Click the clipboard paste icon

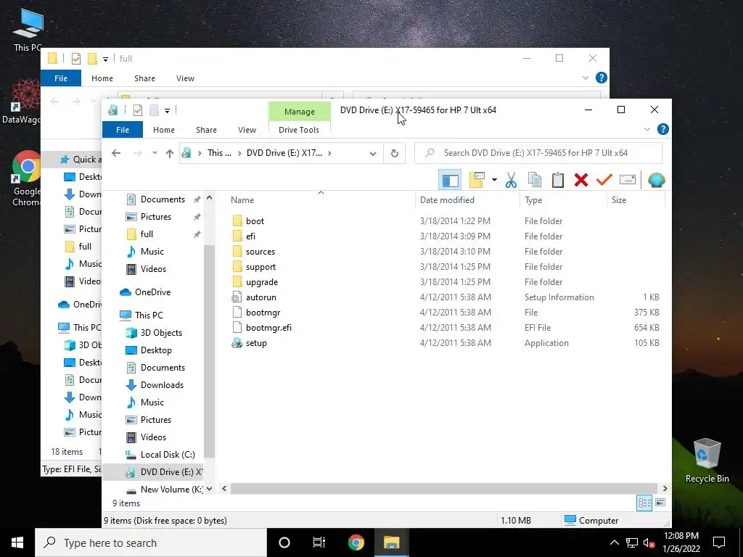click(558, 180)
